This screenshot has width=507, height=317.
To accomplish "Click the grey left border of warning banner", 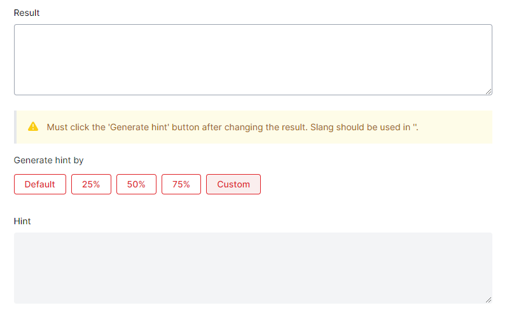I will click(x=15, y=127).
